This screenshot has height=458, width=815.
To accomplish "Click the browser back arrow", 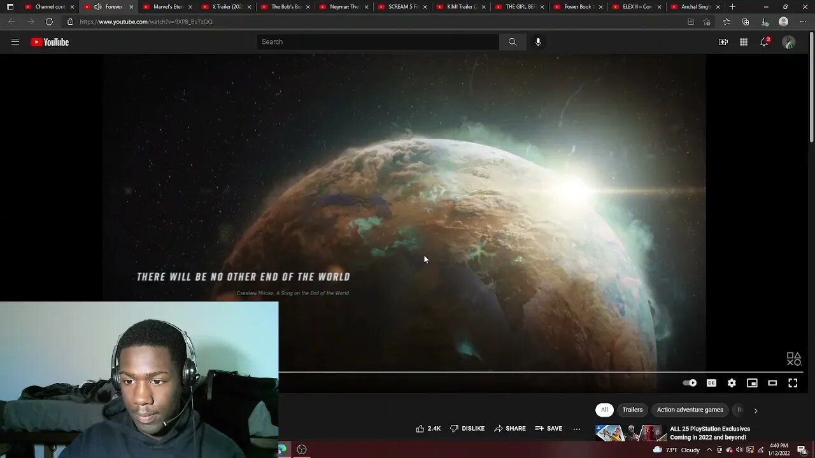I will tap(11, 22).
